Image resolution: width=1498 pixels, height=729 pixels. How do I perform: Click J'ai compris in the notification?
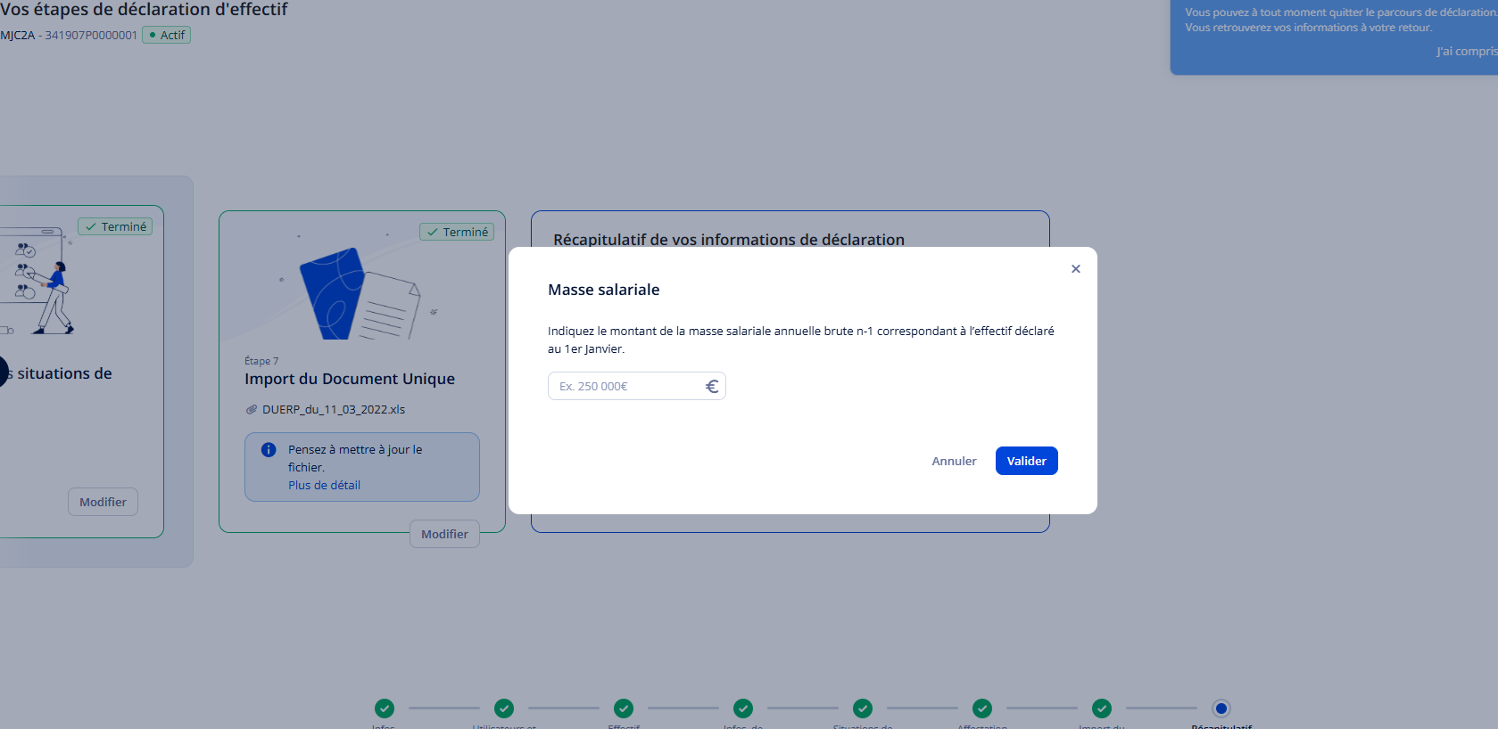[1465, 52]
